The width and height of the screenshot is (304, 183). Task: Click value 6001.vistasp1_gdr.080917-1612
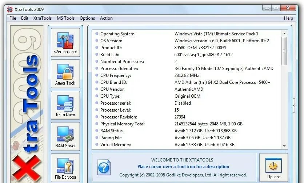[x=203, y=55]
